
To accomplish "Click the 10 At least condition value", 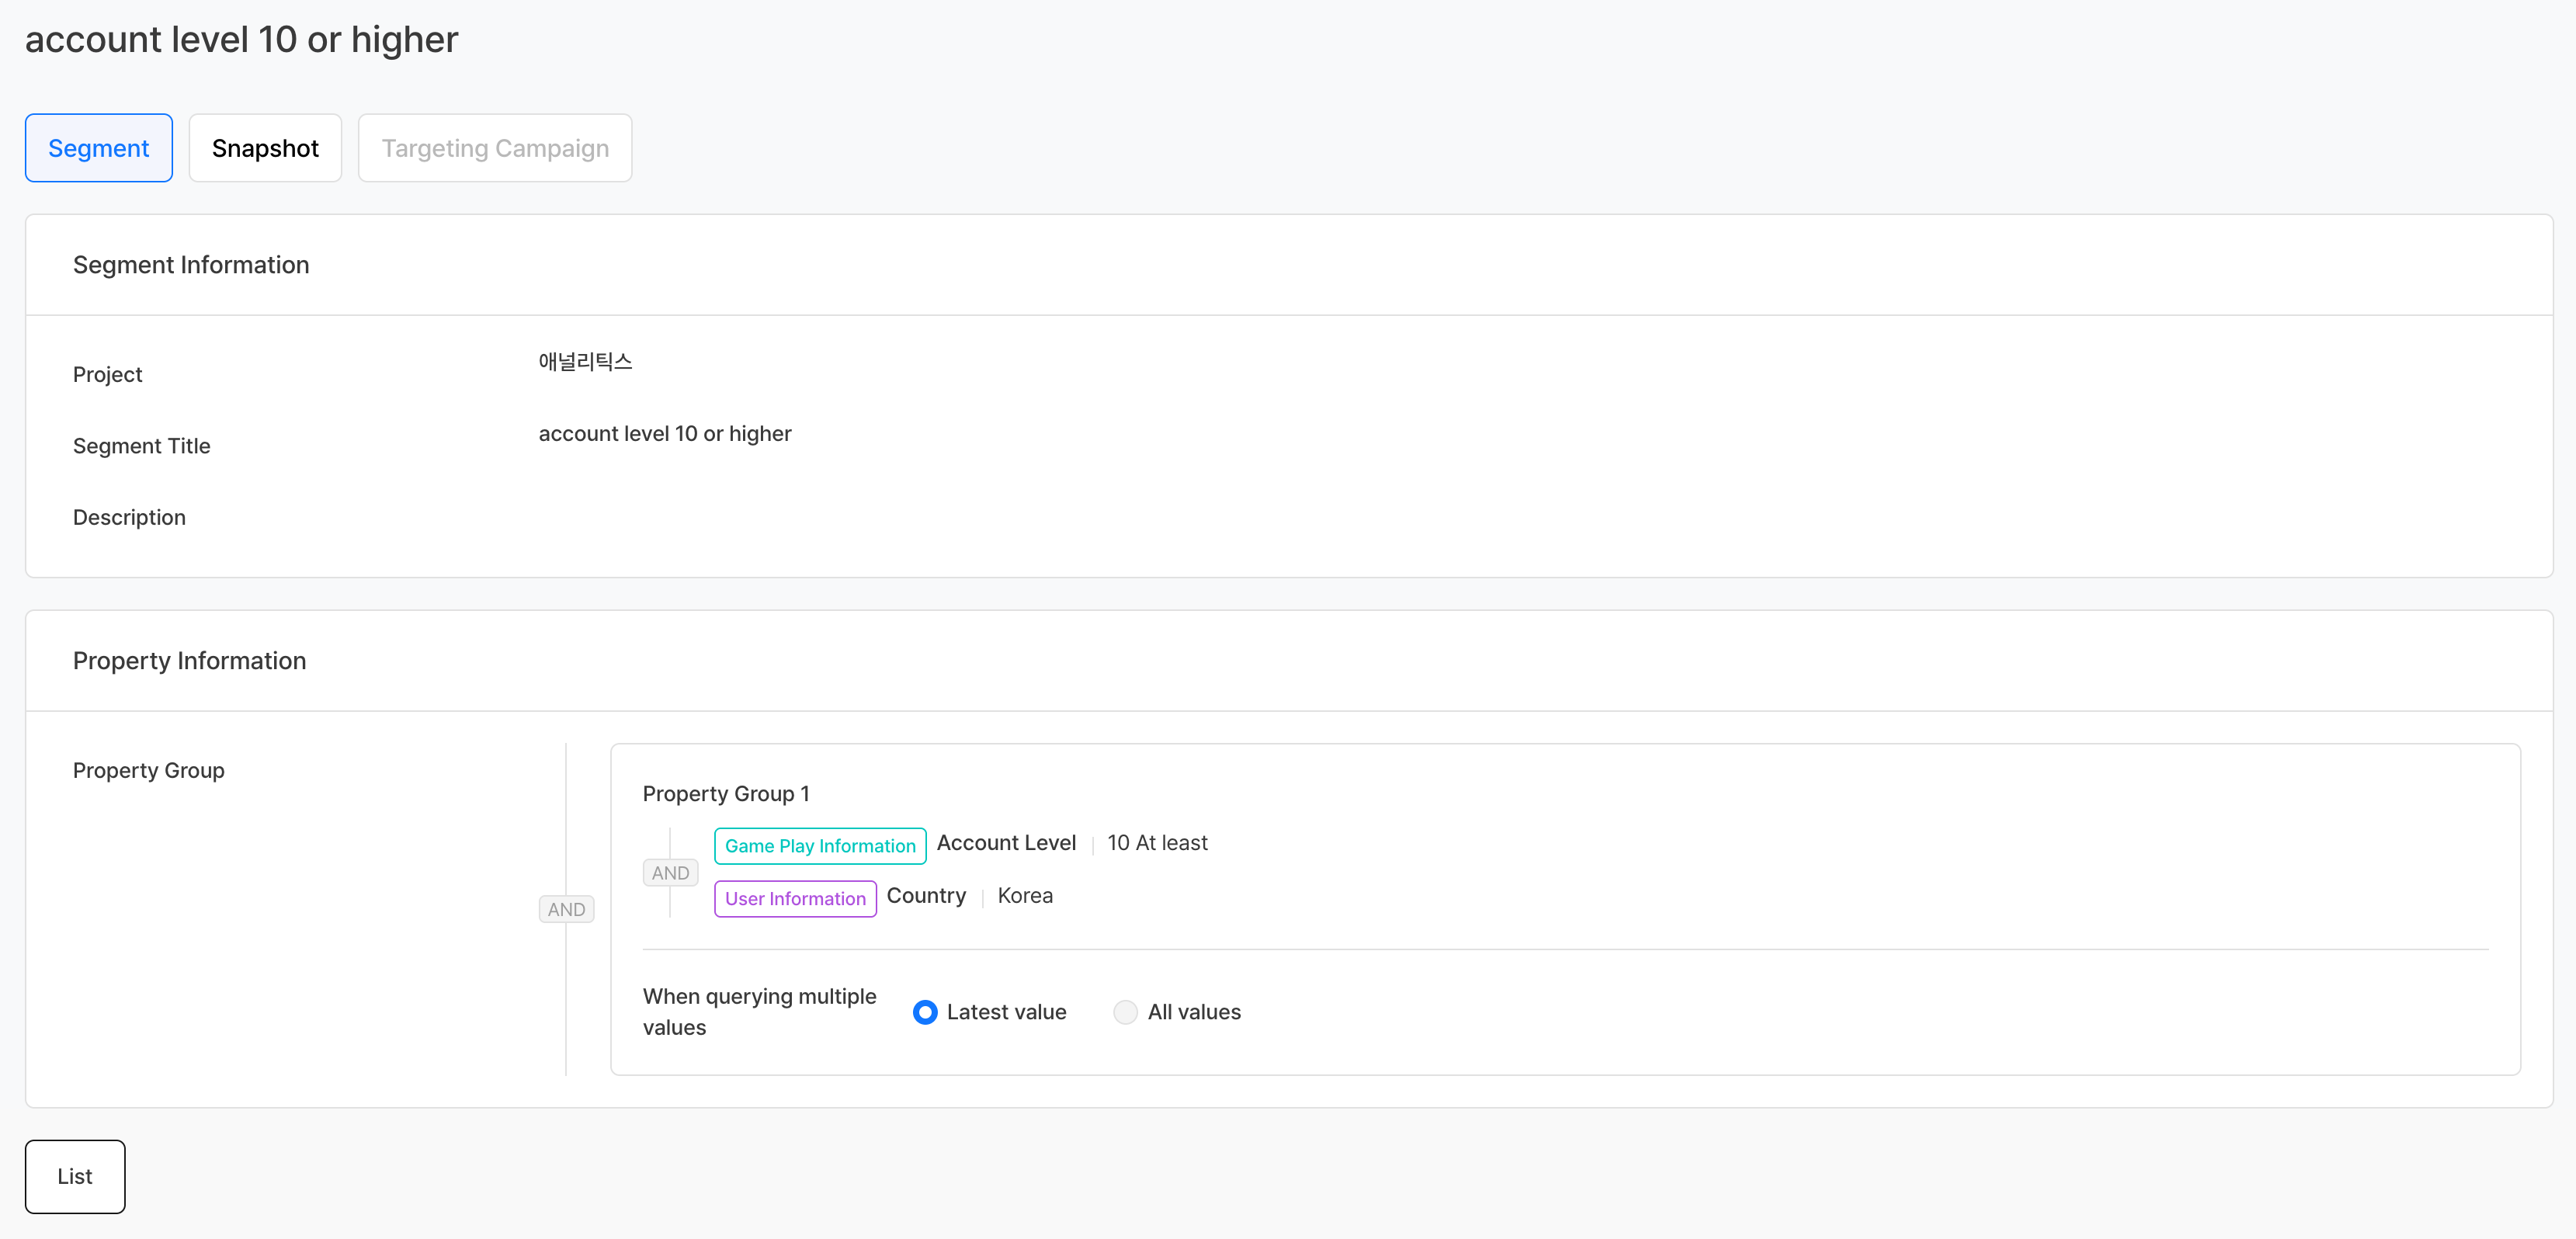I will click(1157, 843).
